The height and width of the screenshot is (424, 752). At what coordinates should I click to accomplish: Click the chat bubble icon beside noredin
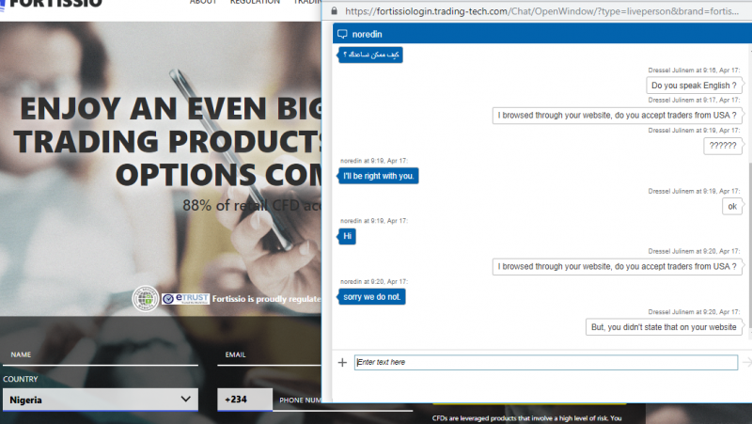(x=342, y=34)
